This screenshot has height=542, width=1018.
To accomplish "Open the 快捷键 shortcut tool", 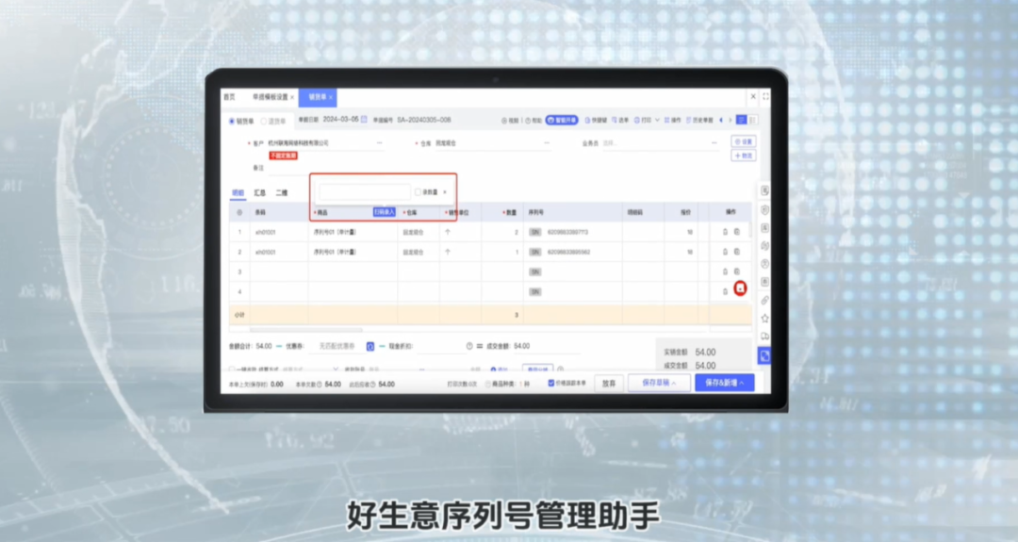I will [x=596, y=121].
